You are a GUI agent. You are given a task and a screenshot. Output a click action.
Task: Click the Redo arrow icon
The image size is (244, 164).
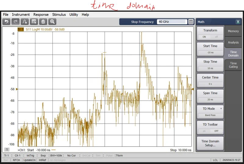[x=16, y=22]
